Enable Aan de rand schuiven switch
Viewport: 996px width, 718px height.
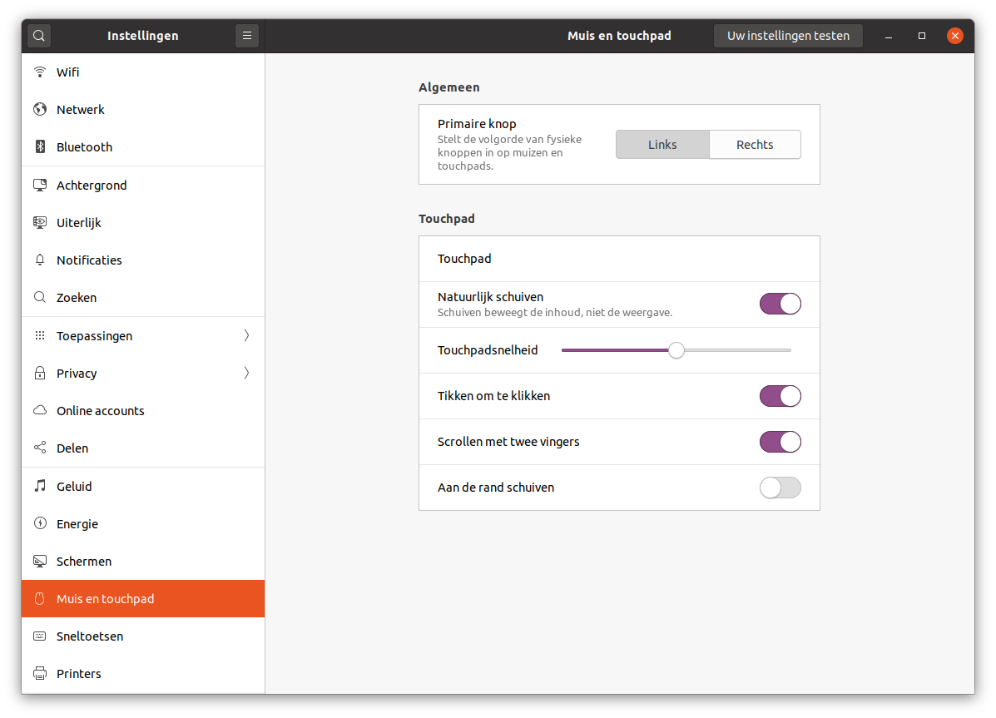[x=780, y=488]
